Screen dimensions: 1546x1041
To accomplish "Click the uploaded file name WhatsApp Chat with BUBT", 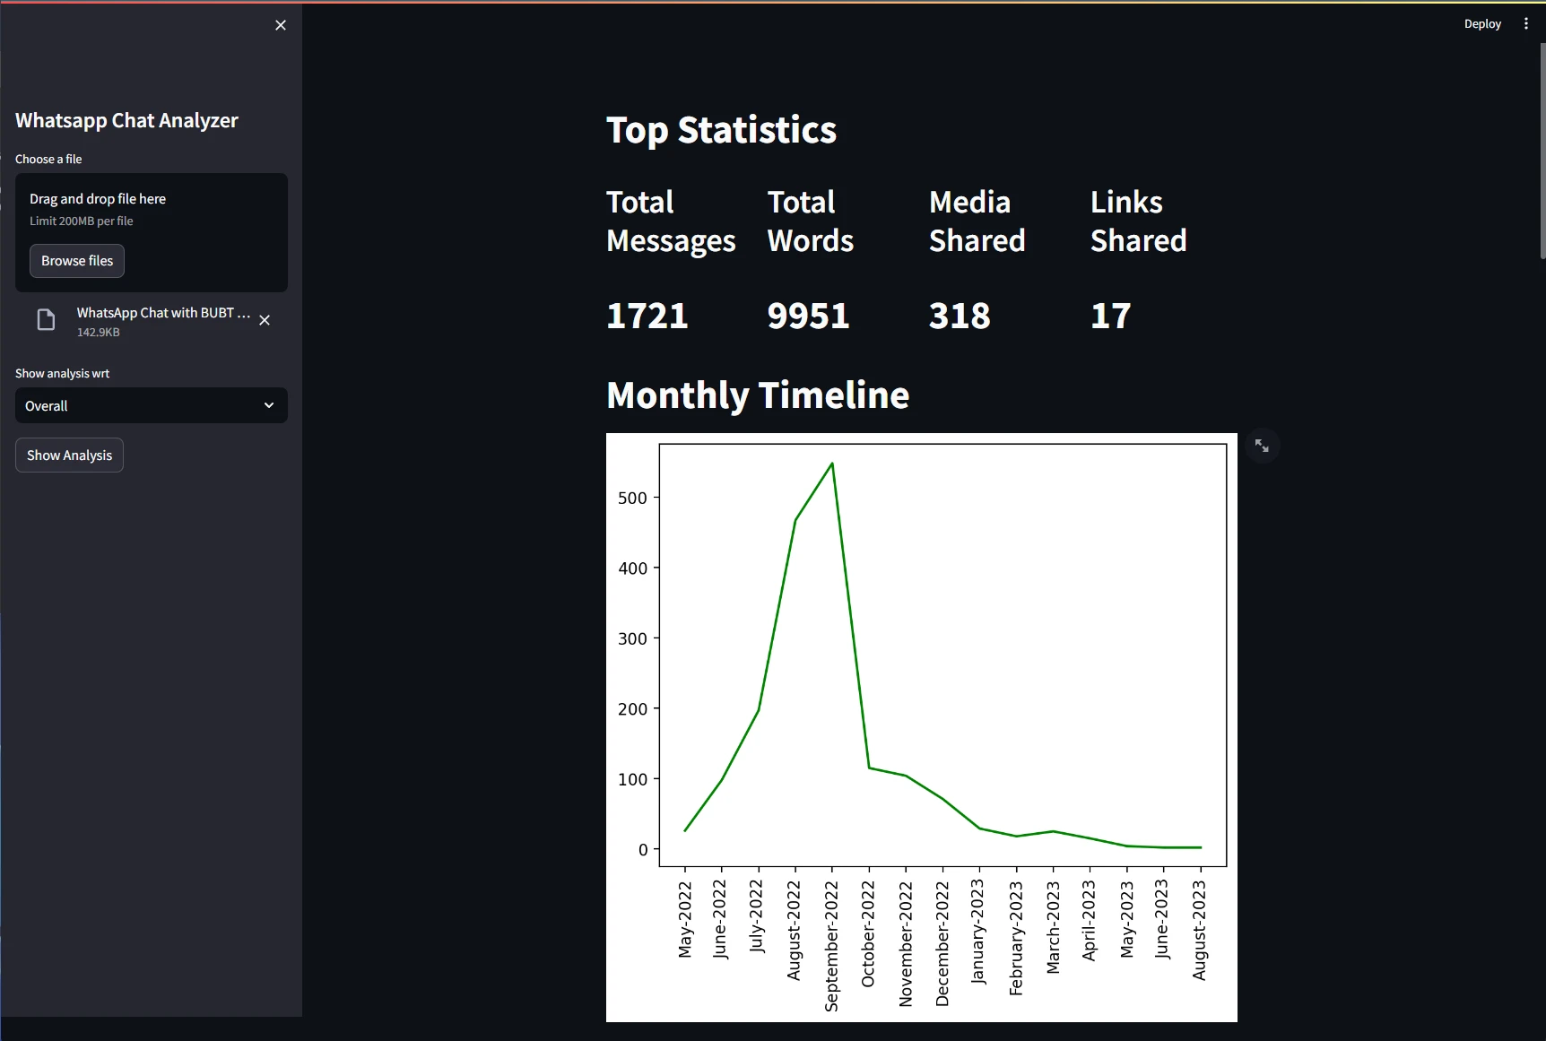I will tap(162, 313).
